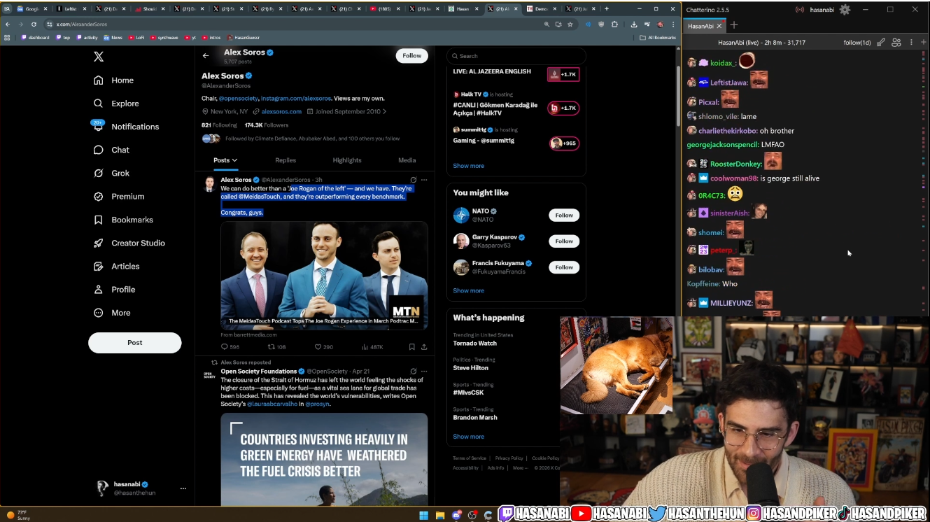The width and height of the screenshot is (930, 522).
Task: Follow Garry Kasparov in You might like
Action: click(x=564, y=241)
